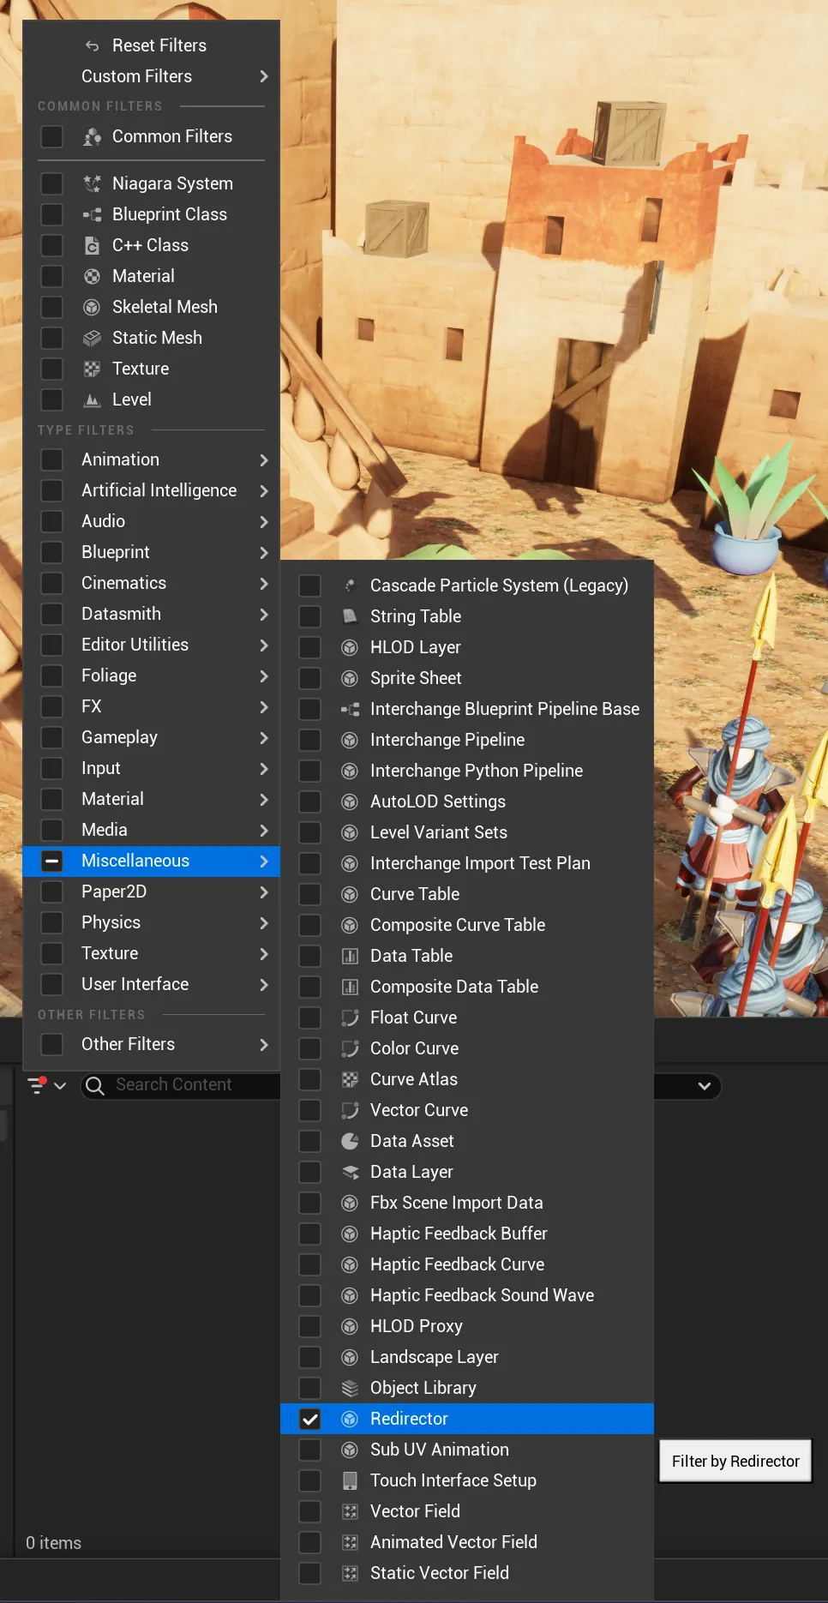Open the dropdown chevron right of the search bar
Image resolution: width=828 pixels, height=1603 pixels.
click(x=705, y=1086)
